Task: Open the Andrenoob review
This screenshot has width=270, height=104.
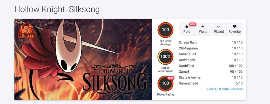Action: [x=187, y=60]
